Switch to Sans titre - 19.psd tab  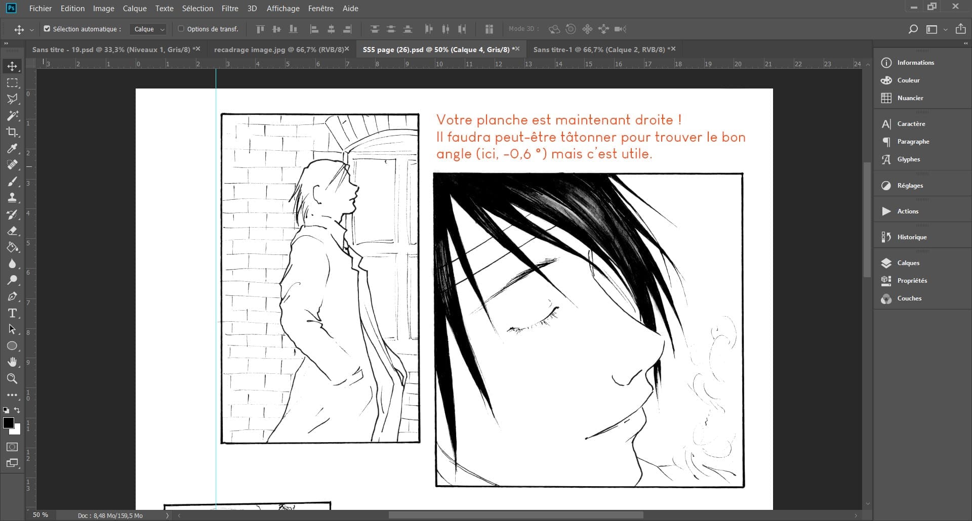coord(111,50)
